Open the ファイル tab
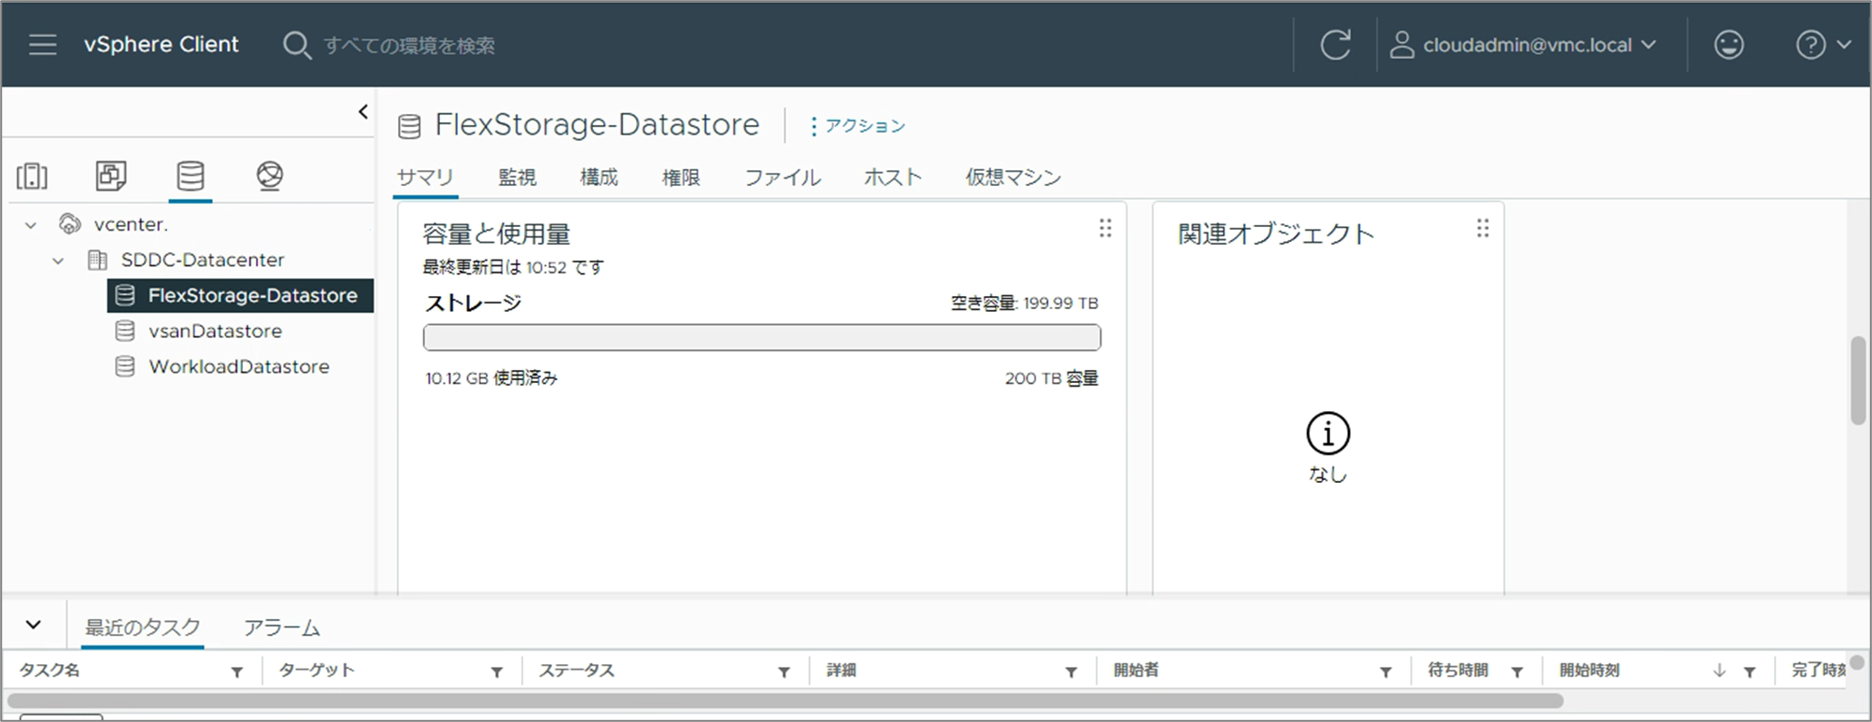 point(783,177)
